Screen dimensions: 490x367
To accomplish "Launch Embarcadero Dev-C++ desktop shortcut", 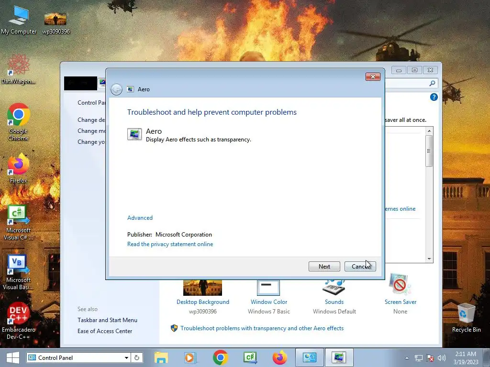I will tap(18, 321).
